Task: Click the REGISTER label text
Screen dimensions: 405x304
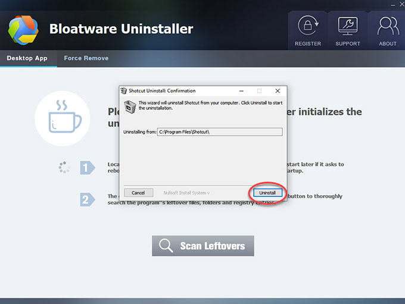Action: point(308,43)
